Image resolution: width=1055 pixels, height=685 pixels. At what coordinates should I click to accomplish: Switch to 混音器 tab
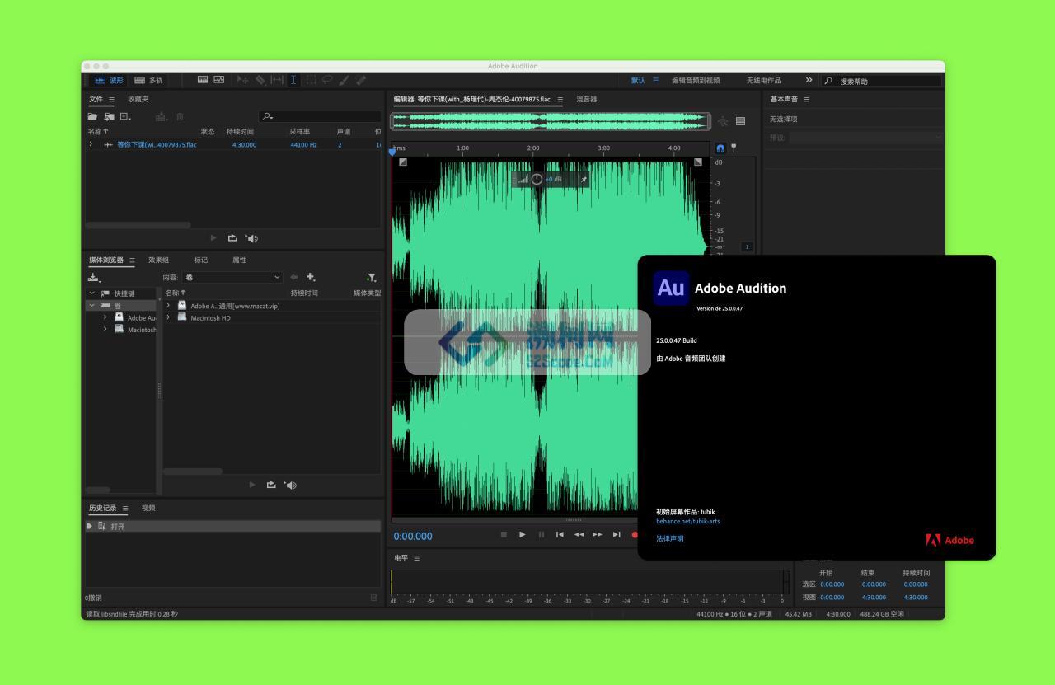pos(587,99)
